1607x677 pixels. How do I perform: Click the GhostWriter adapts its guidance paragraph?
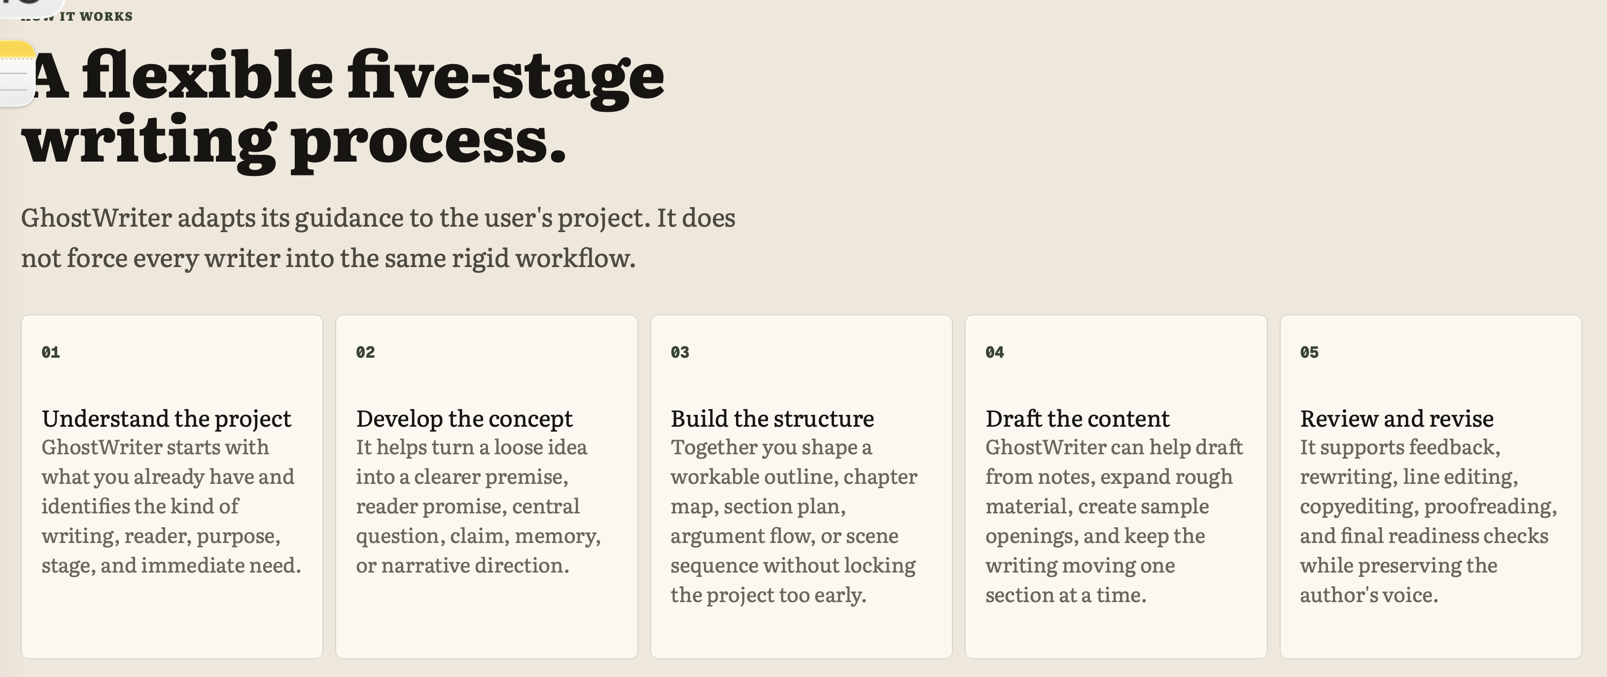(378, 237)
